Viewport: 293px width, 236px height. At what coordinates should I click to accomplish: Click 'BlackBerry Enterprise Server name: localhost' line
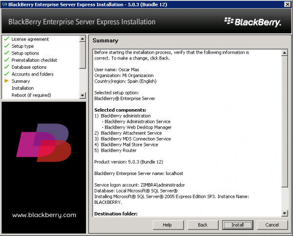139,173
